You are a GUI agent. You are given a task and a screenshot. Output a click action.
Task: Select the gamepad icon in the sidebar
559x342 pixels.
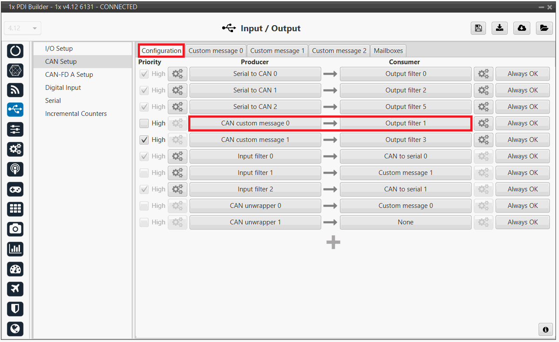15,189
